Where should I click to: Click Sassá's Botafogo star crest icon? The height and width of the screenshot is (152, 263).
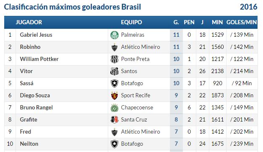pyautogui.click(x=115, y=84)
